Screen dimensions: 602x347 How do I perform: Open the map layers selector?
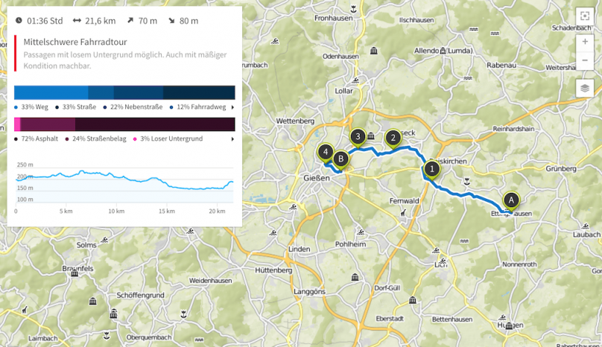point(585,89)
